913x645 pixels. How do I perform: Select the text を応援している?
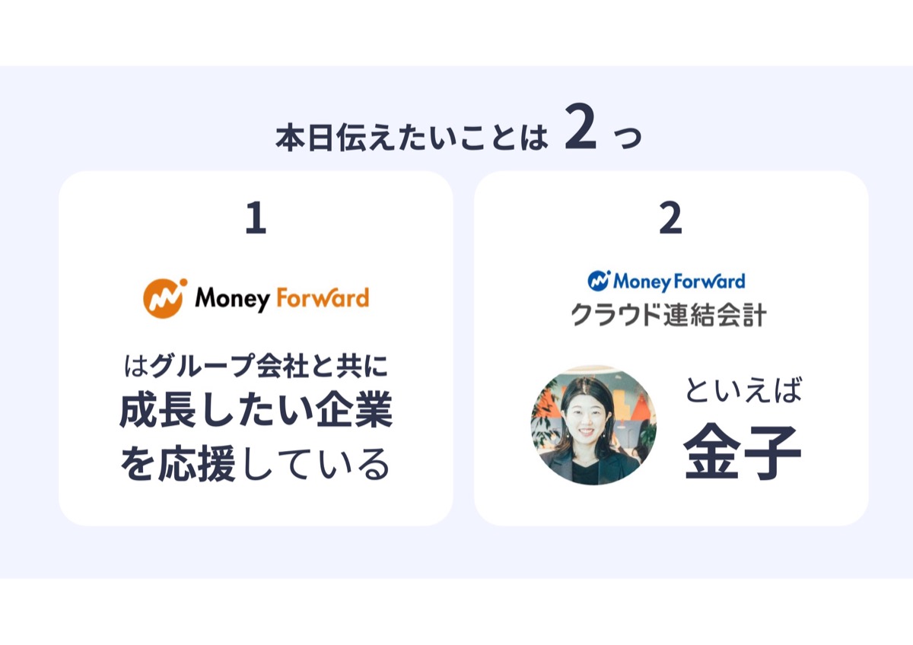click(256, 464)
